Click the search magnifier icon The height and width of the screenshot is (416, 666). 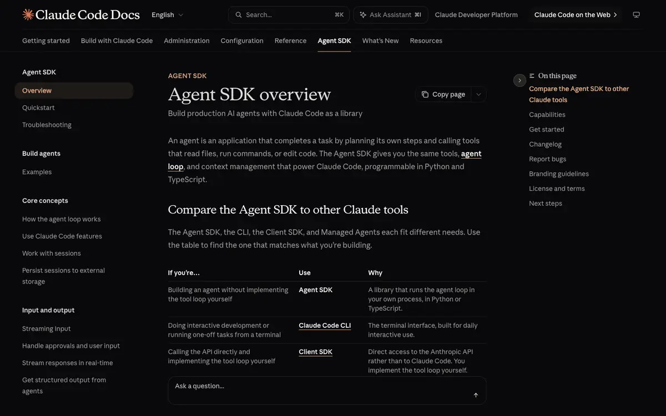(x=239, y=15)
